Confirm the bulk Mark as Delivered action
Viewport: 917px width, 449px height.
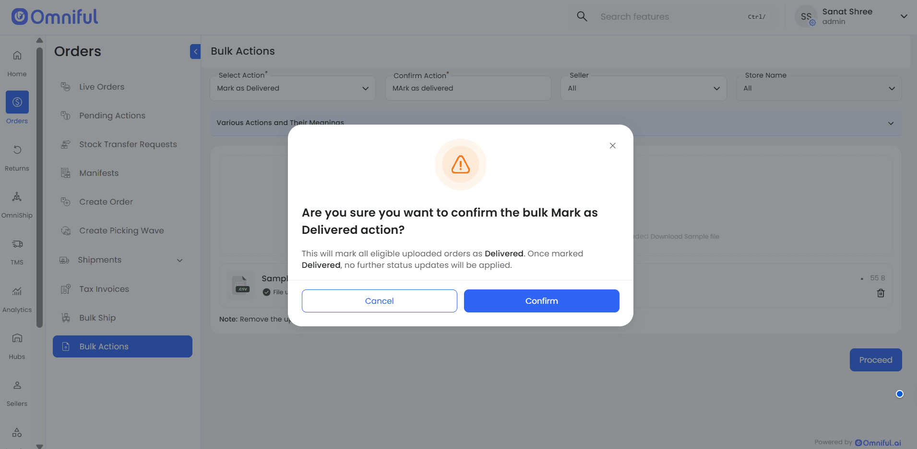[x=541, y=301]
